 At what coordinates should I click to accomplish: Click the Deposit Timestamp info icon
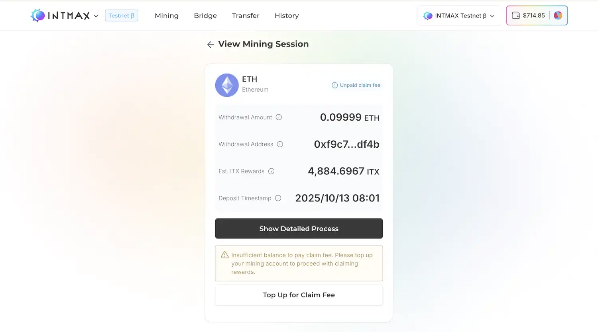coord(278,198)
